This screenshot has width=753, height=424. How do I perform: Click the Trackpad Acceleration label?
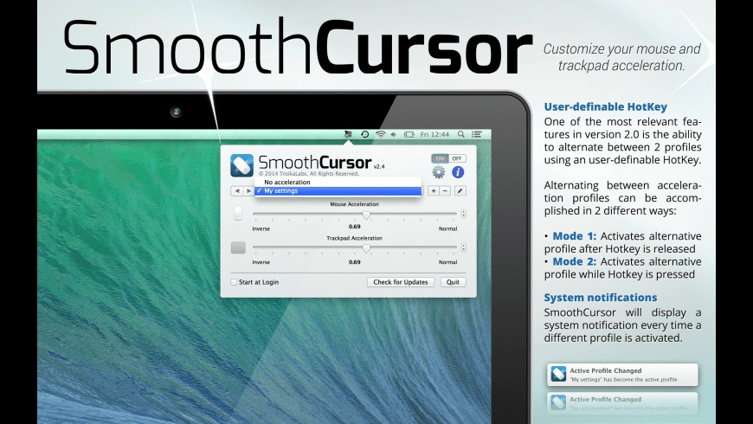(x=354, y=238)
